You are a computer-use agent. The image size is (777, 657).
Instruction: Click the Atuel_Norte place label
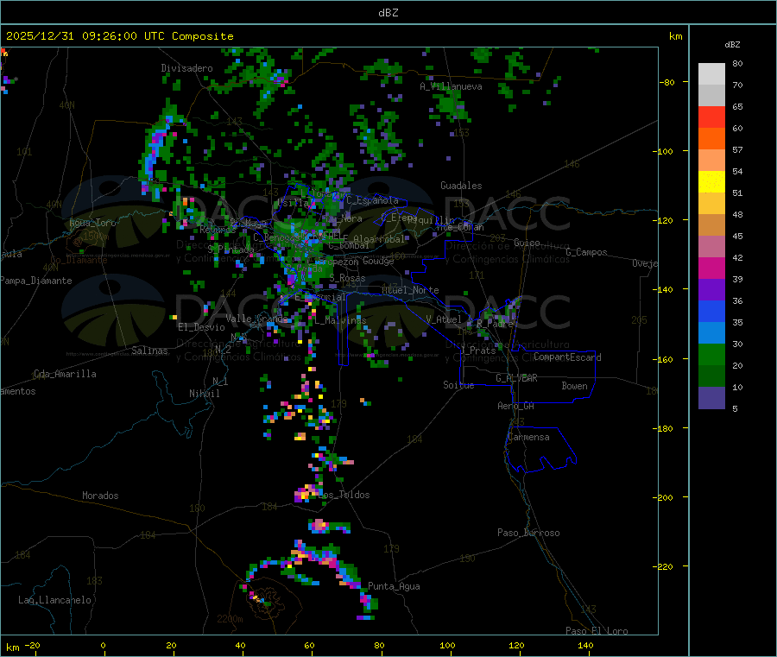click(410, 290)
